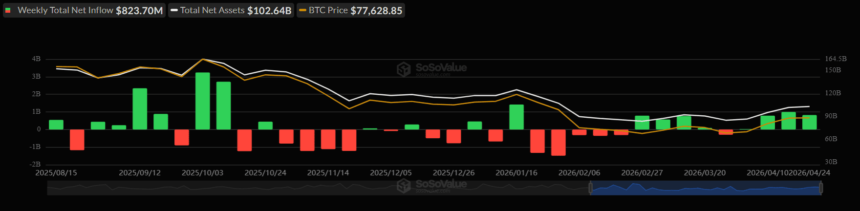The height and width of the screenshot is (211, 860).
Task: Click the 120B right axis label
Action: click(x=833, y=93)
